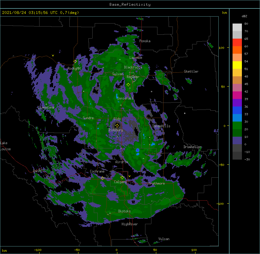This screenshot has height=254, width=260.
Task: Click the red 65 dBZ legend swatch
Action: [237, 43]
